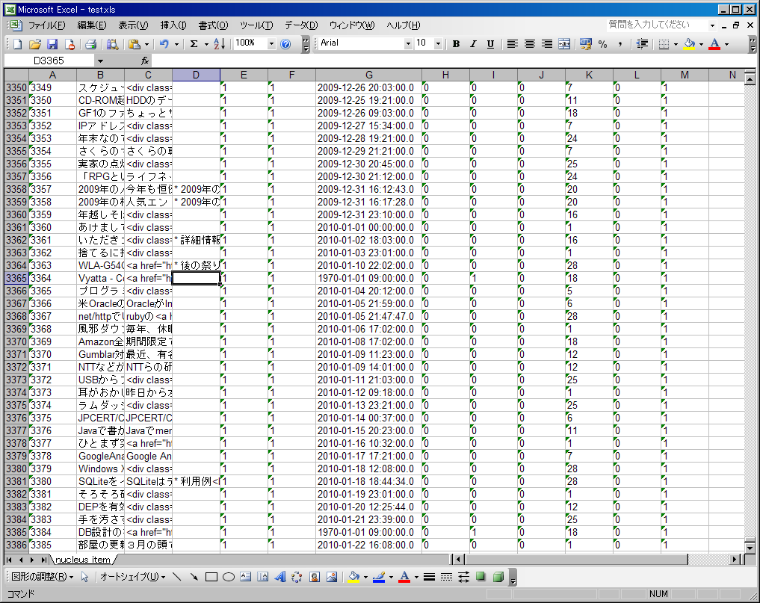Image resolution: width=760 pixels, height=603 pixels.
Task: Click the yellow fill color swatch in formatting toolbar
Action: click(x=688, y=44)
